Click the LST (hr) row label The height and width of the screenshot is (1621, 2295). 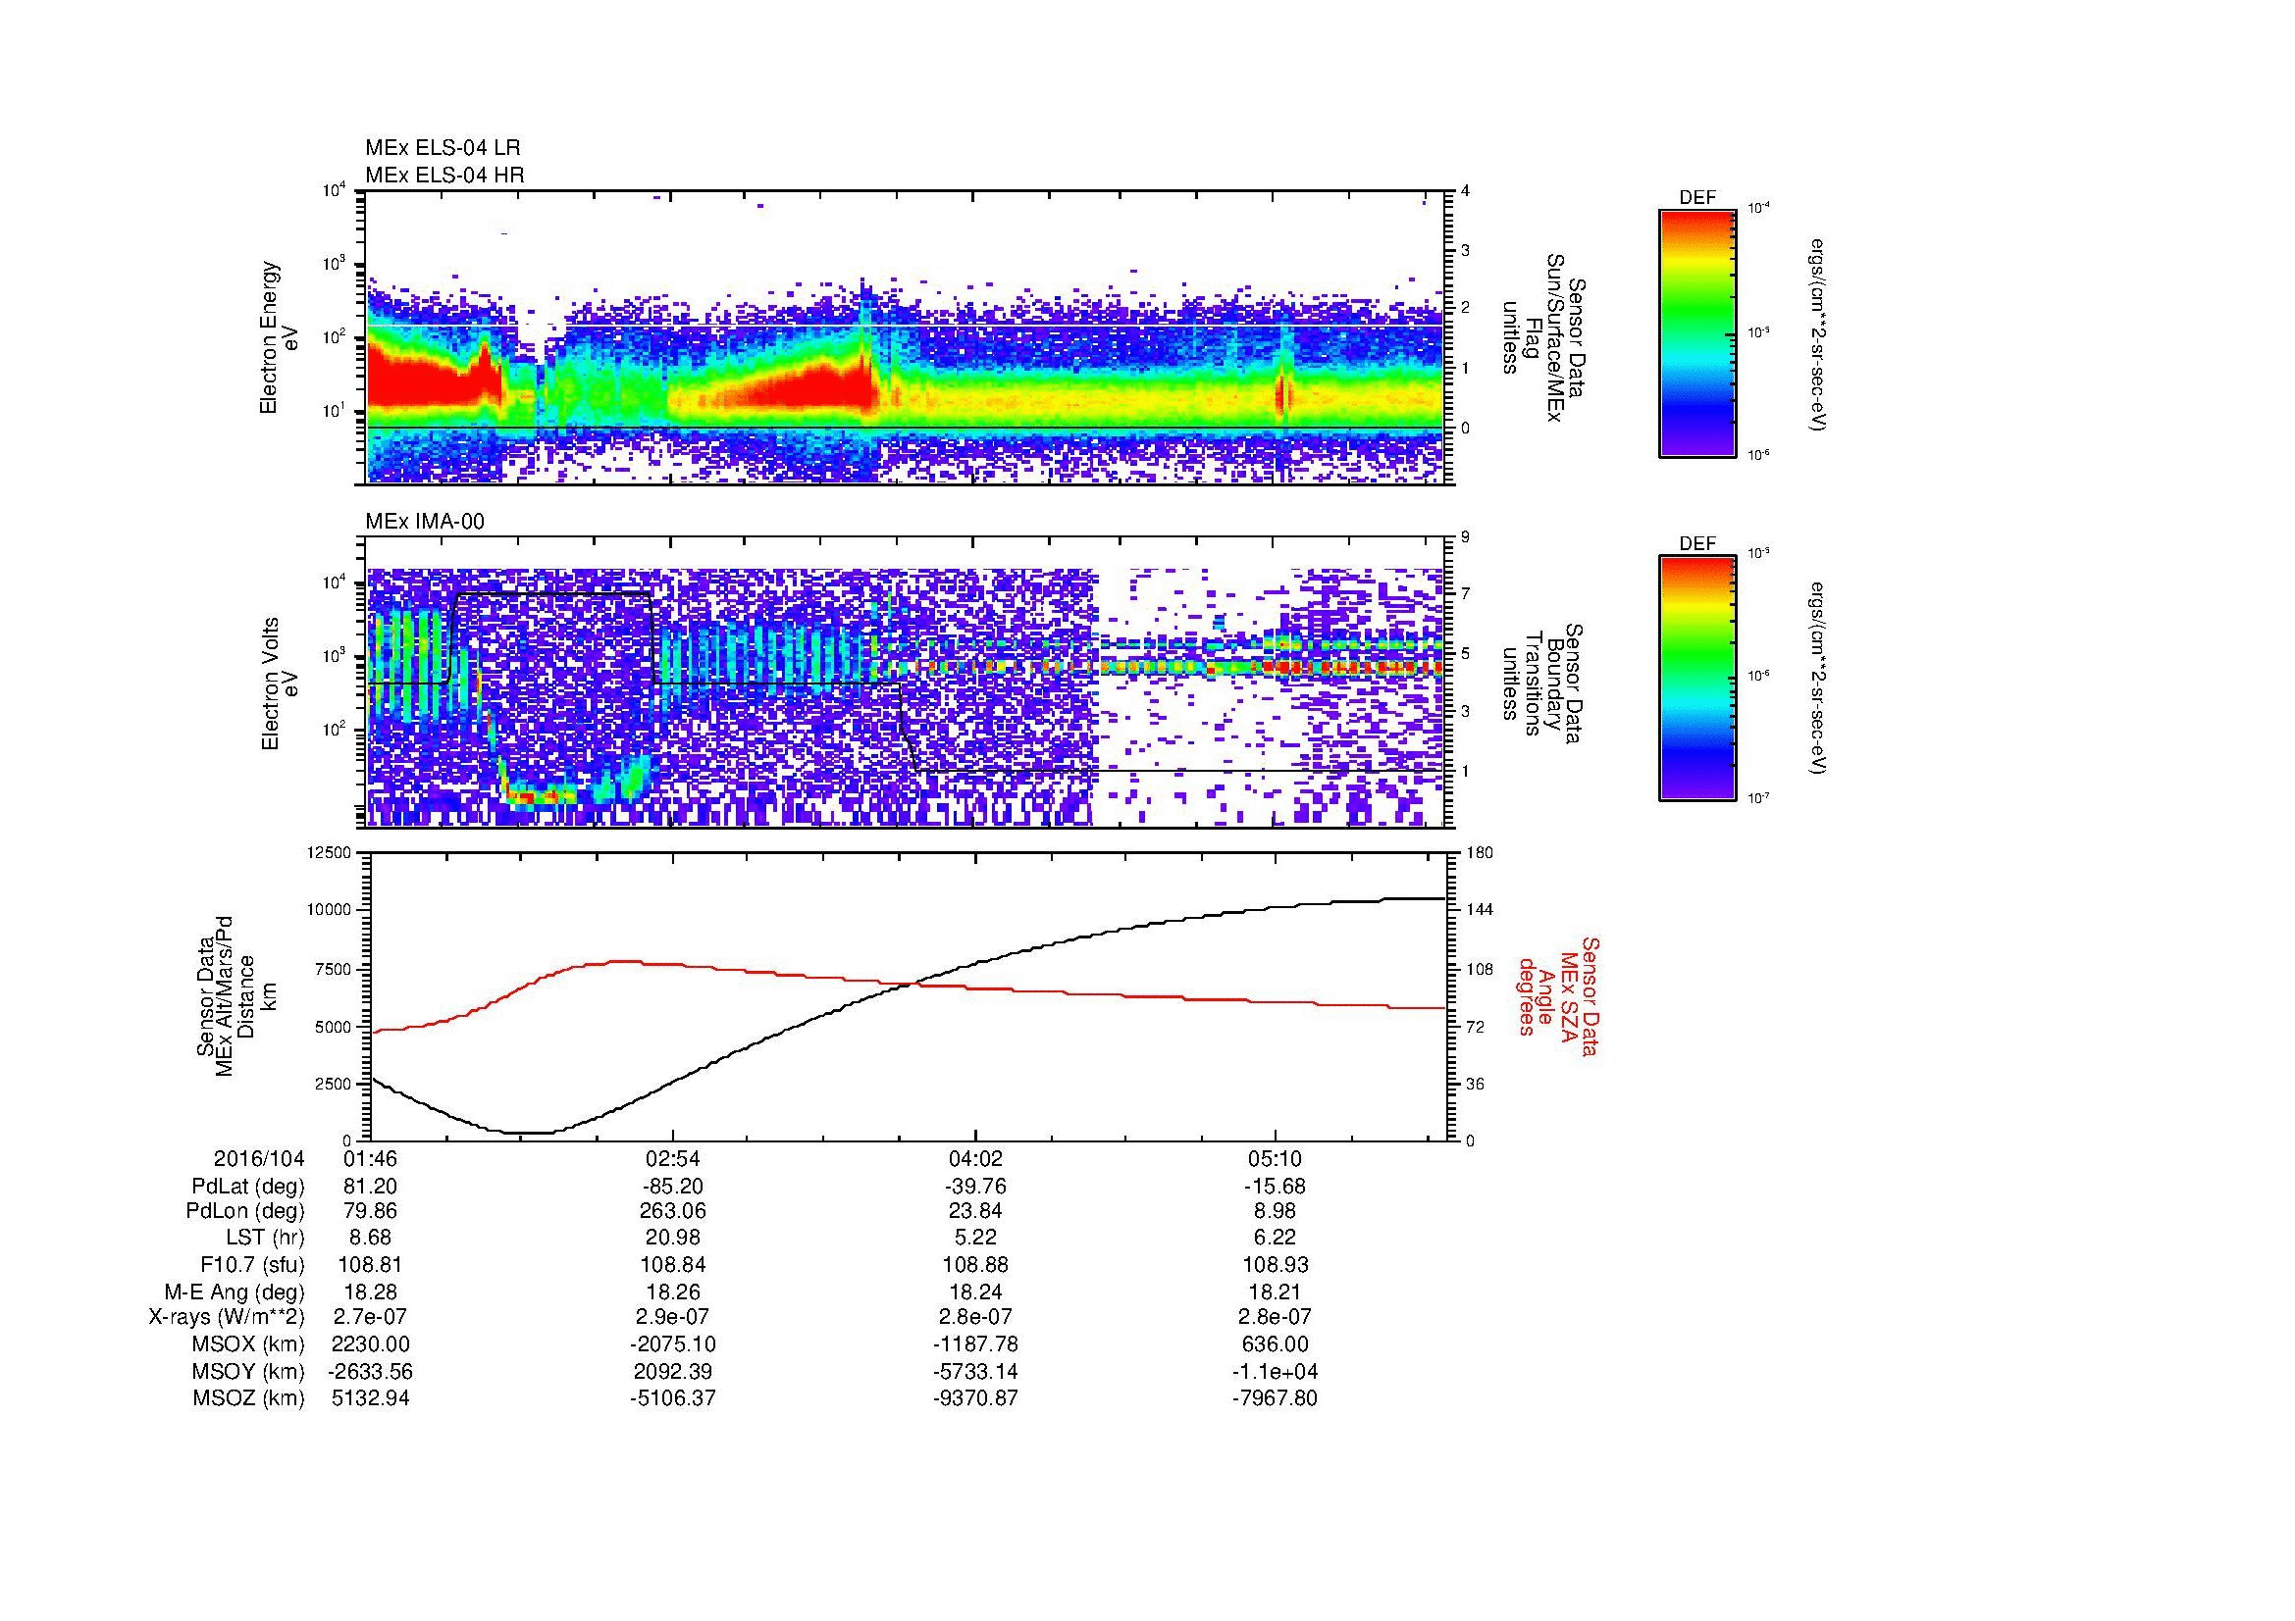265,1238
